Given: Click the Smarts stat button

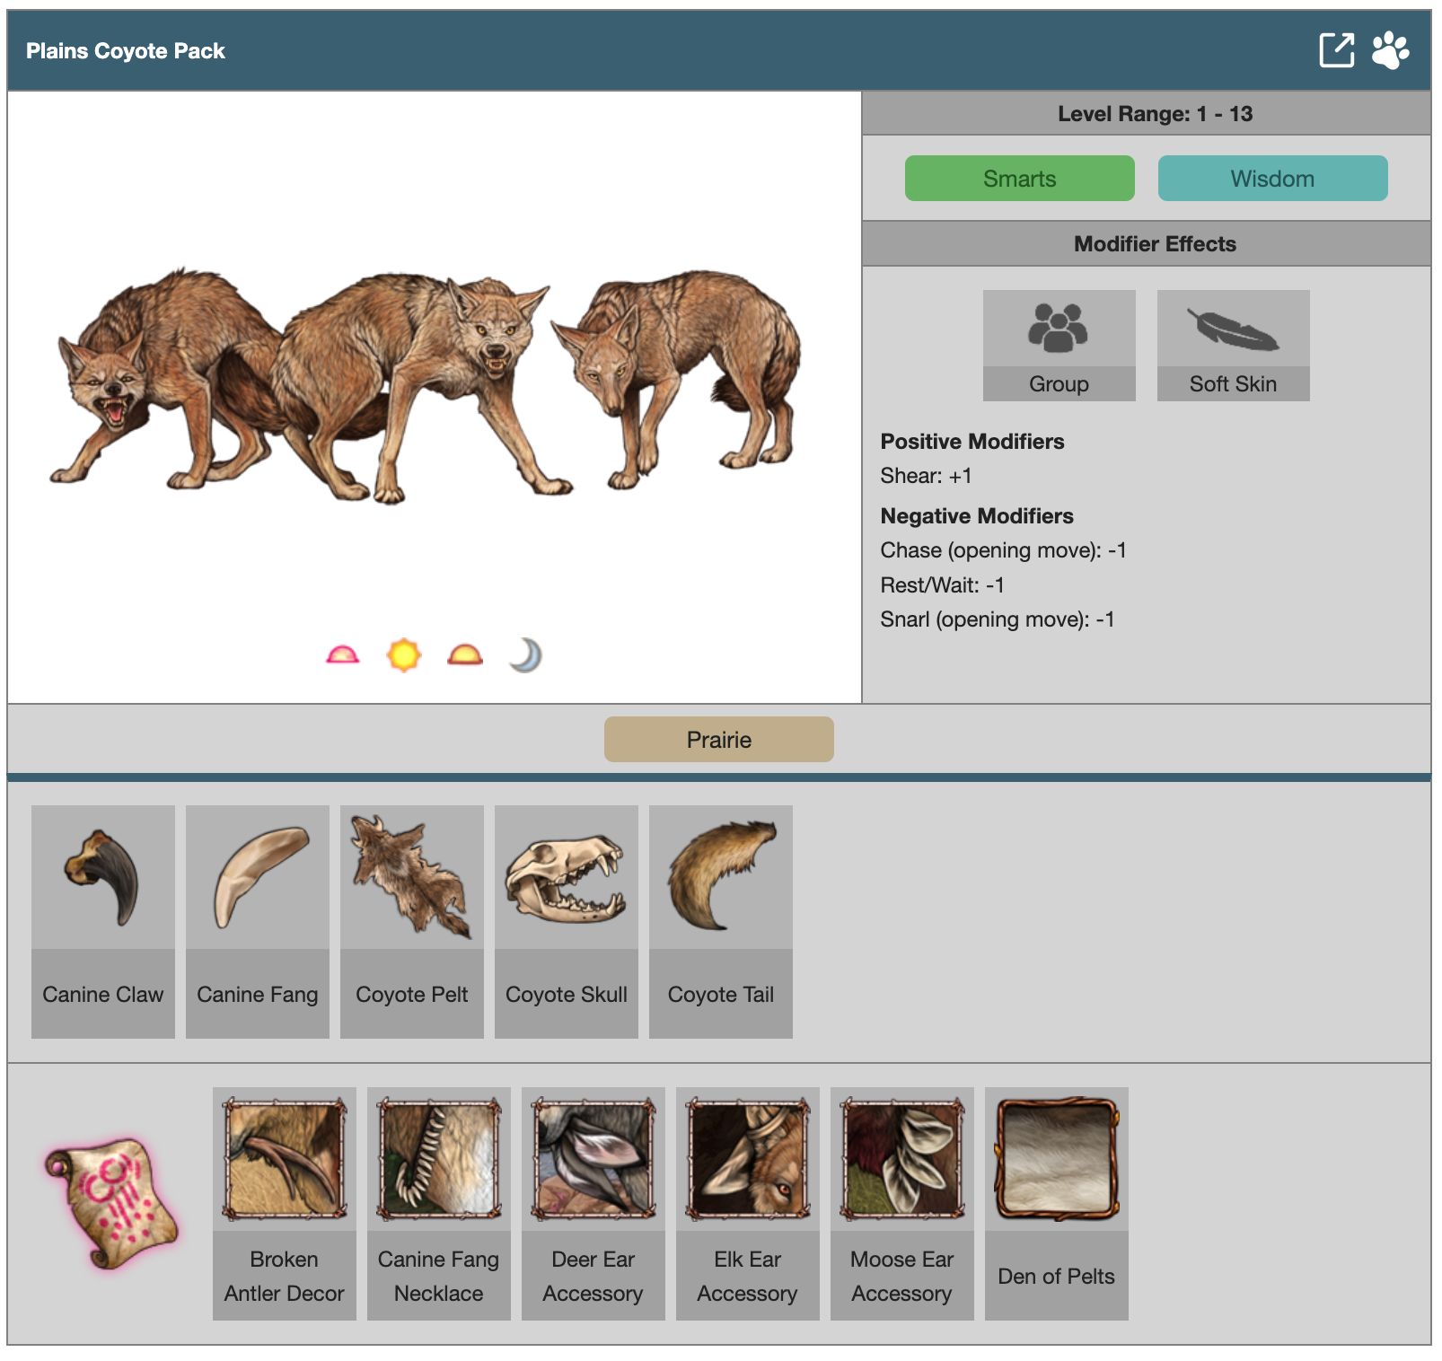Looking at the screenshot, I should (x=1019, y=179).
